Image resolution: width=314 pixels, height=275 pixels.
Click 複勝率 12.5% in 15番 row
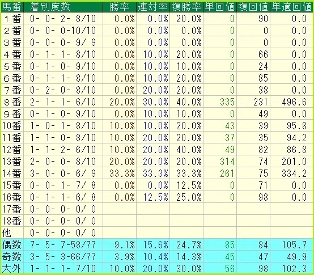(189, 185)
